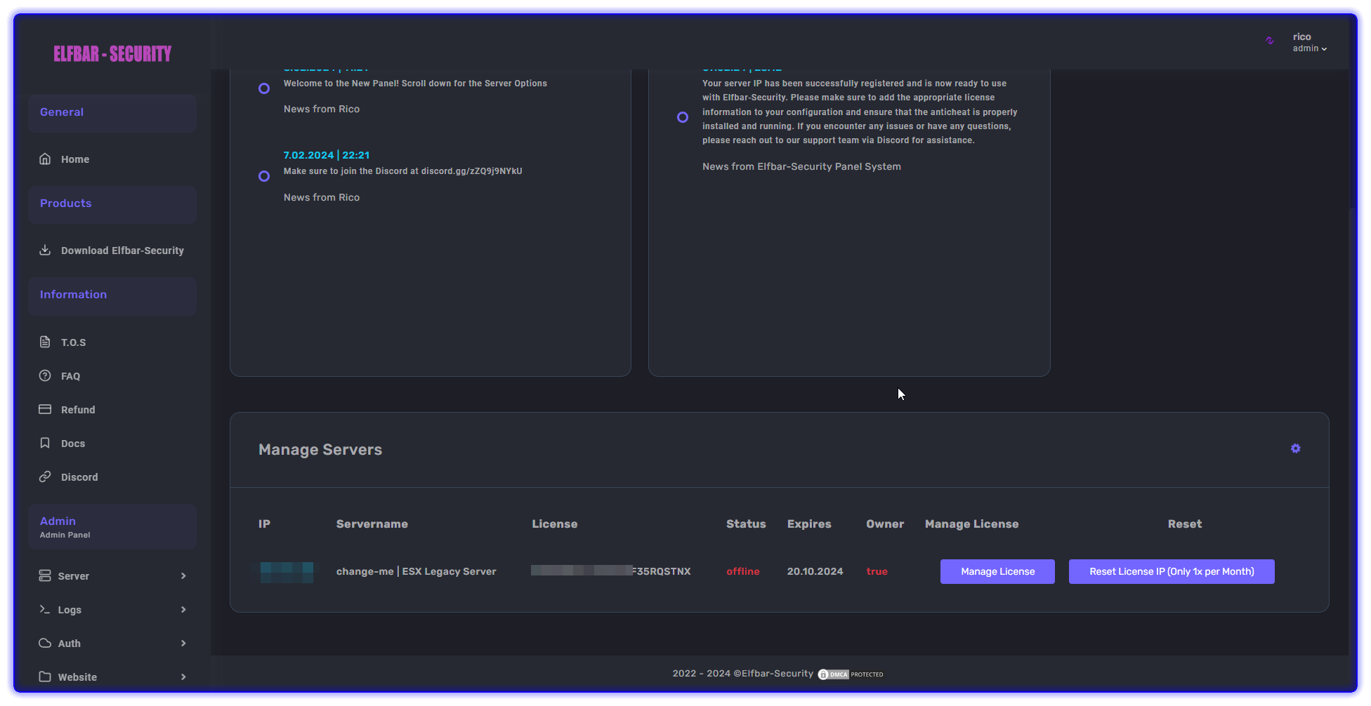Viewport: 1371px width, 706px height.
Task: Select the bullet beside the Discord news entry
Action: (x=263, y=175)
